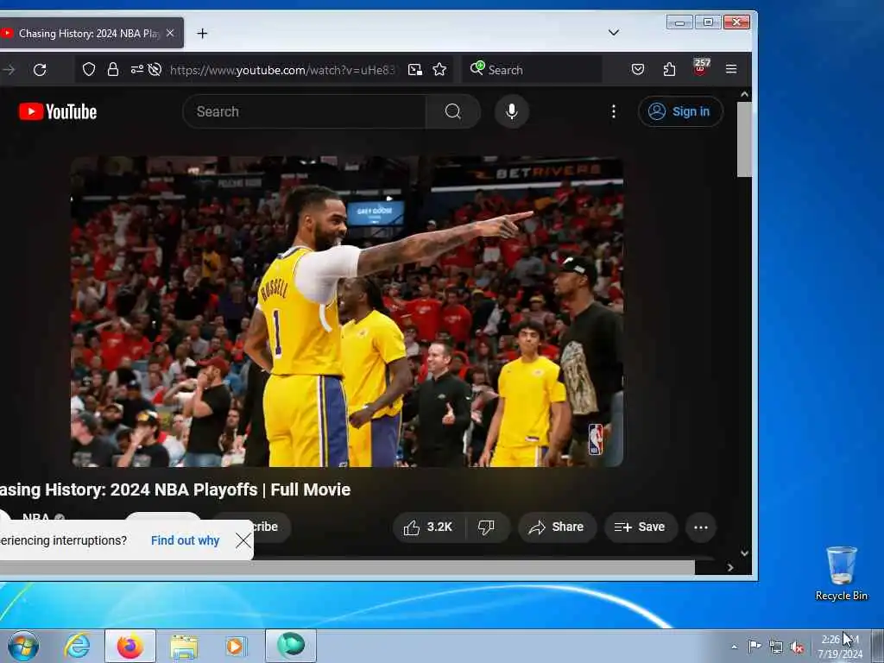Click the muted volume tray icon
Image resolution: width=884 pixels, height=663 pixels.
click(x=797, y=647)
